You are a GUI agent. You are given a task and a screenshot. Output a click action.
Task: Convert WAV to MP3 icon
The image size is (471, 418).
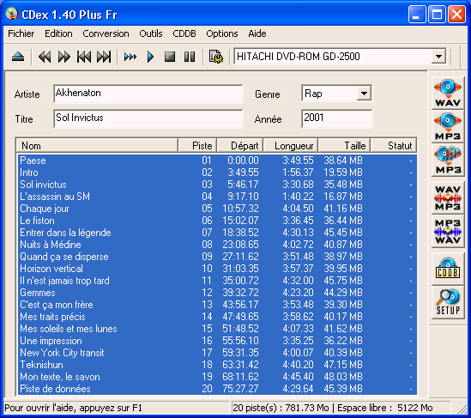click(x=448, y=197)
